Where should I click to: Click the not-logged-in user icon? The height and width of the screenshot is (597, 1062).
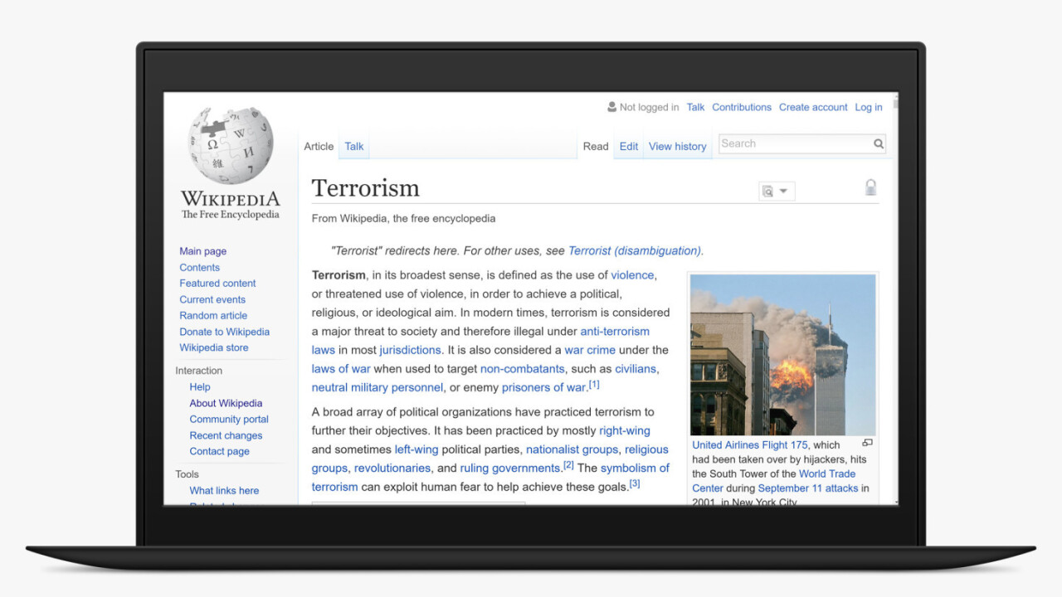(x=612, y=107)
